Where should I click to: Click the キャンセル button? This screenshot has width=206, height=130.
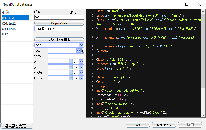[164, 125]
